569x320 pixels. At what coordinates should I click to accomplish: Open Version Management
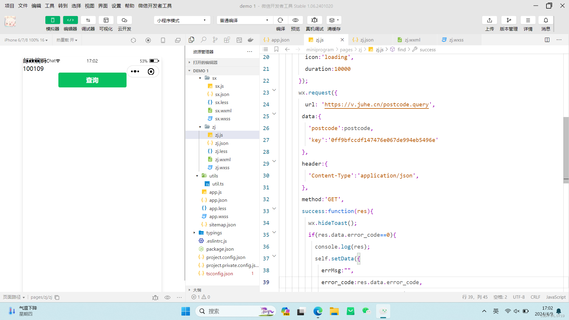(x=509, y=20)
